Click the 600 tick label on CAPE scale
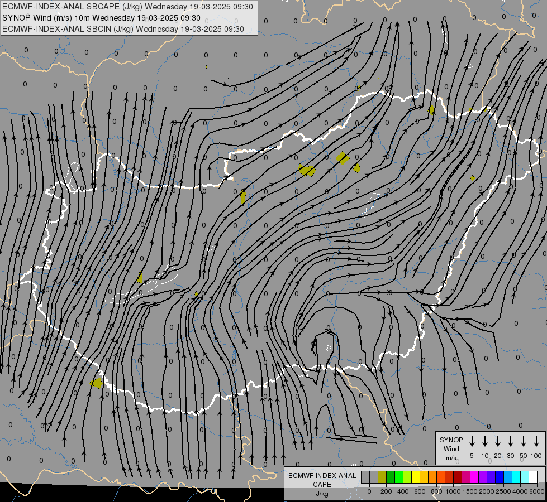 pos(420,491)
